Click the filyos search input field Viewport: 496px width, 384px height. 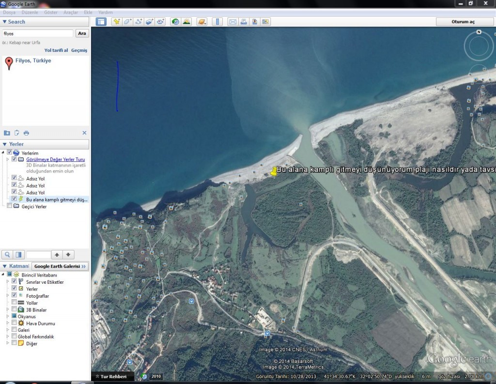(37, 33)
